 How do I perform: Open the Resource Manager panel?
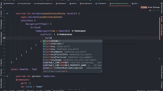click(x=1, y=38)
